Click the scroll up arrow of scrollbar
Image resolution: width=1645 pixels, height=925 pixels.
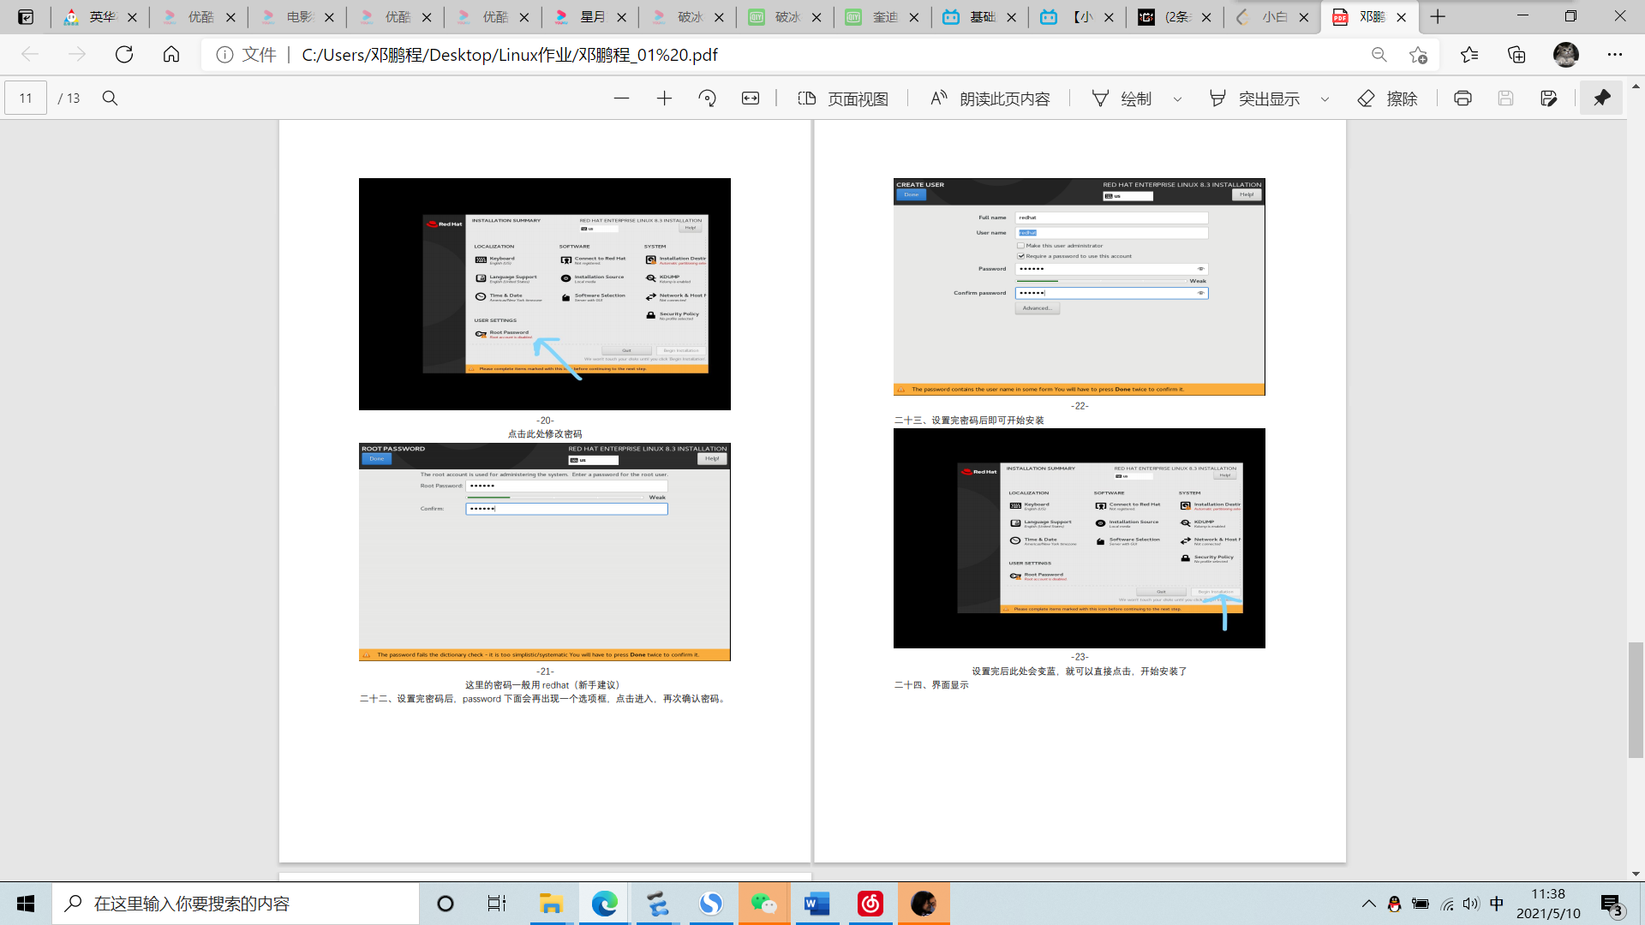tap(1636, 87)
